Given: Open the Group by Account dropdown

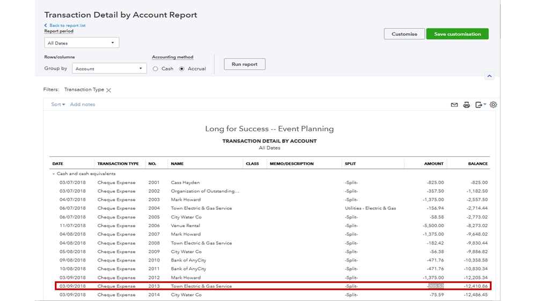Looking at the screenshot, I should coord(109,69).
